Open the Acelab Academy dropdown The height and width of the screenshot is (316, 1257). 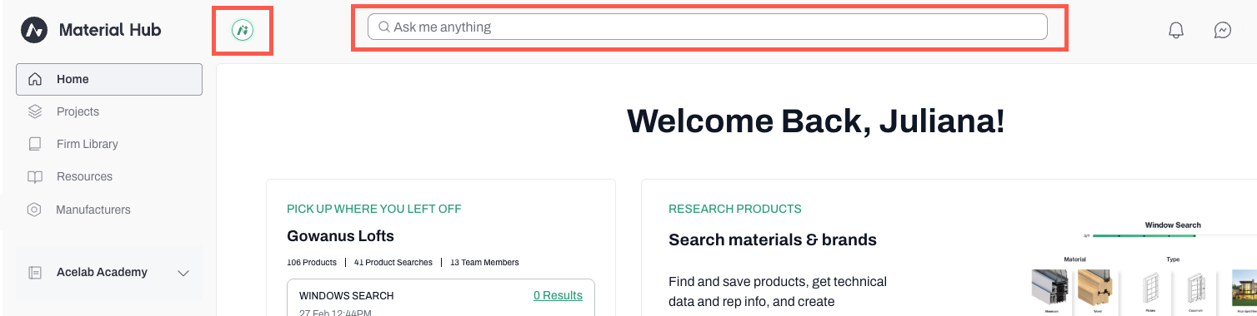109,273
